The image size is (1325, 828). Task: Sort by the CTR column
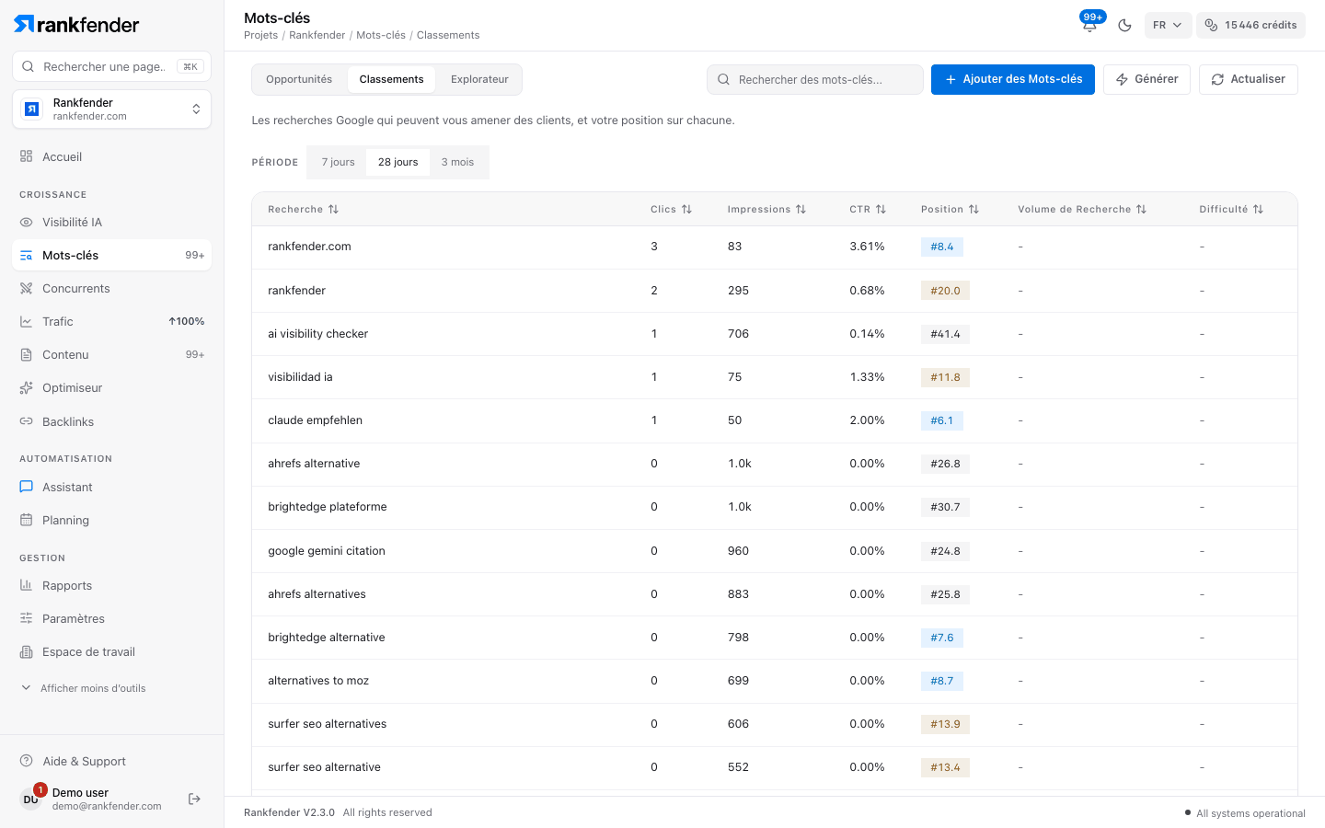(x=868, y=209)
